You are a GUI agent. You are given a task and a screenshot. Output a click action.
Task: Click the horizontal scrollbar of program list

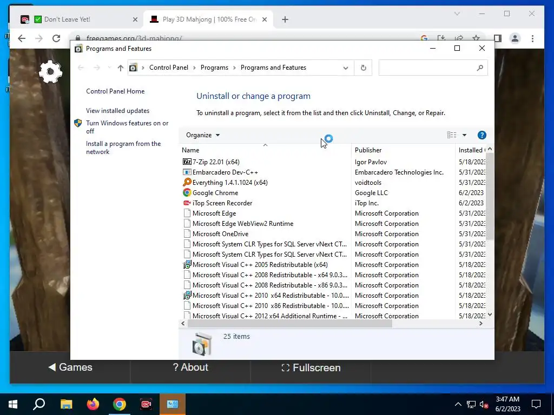click(290, 323)
